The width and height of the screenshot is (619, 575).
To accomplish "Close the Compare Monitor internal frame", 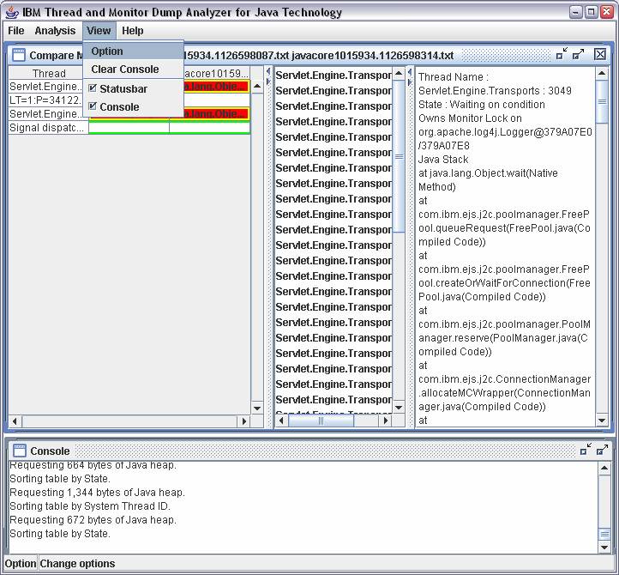I will pos(599,54).
